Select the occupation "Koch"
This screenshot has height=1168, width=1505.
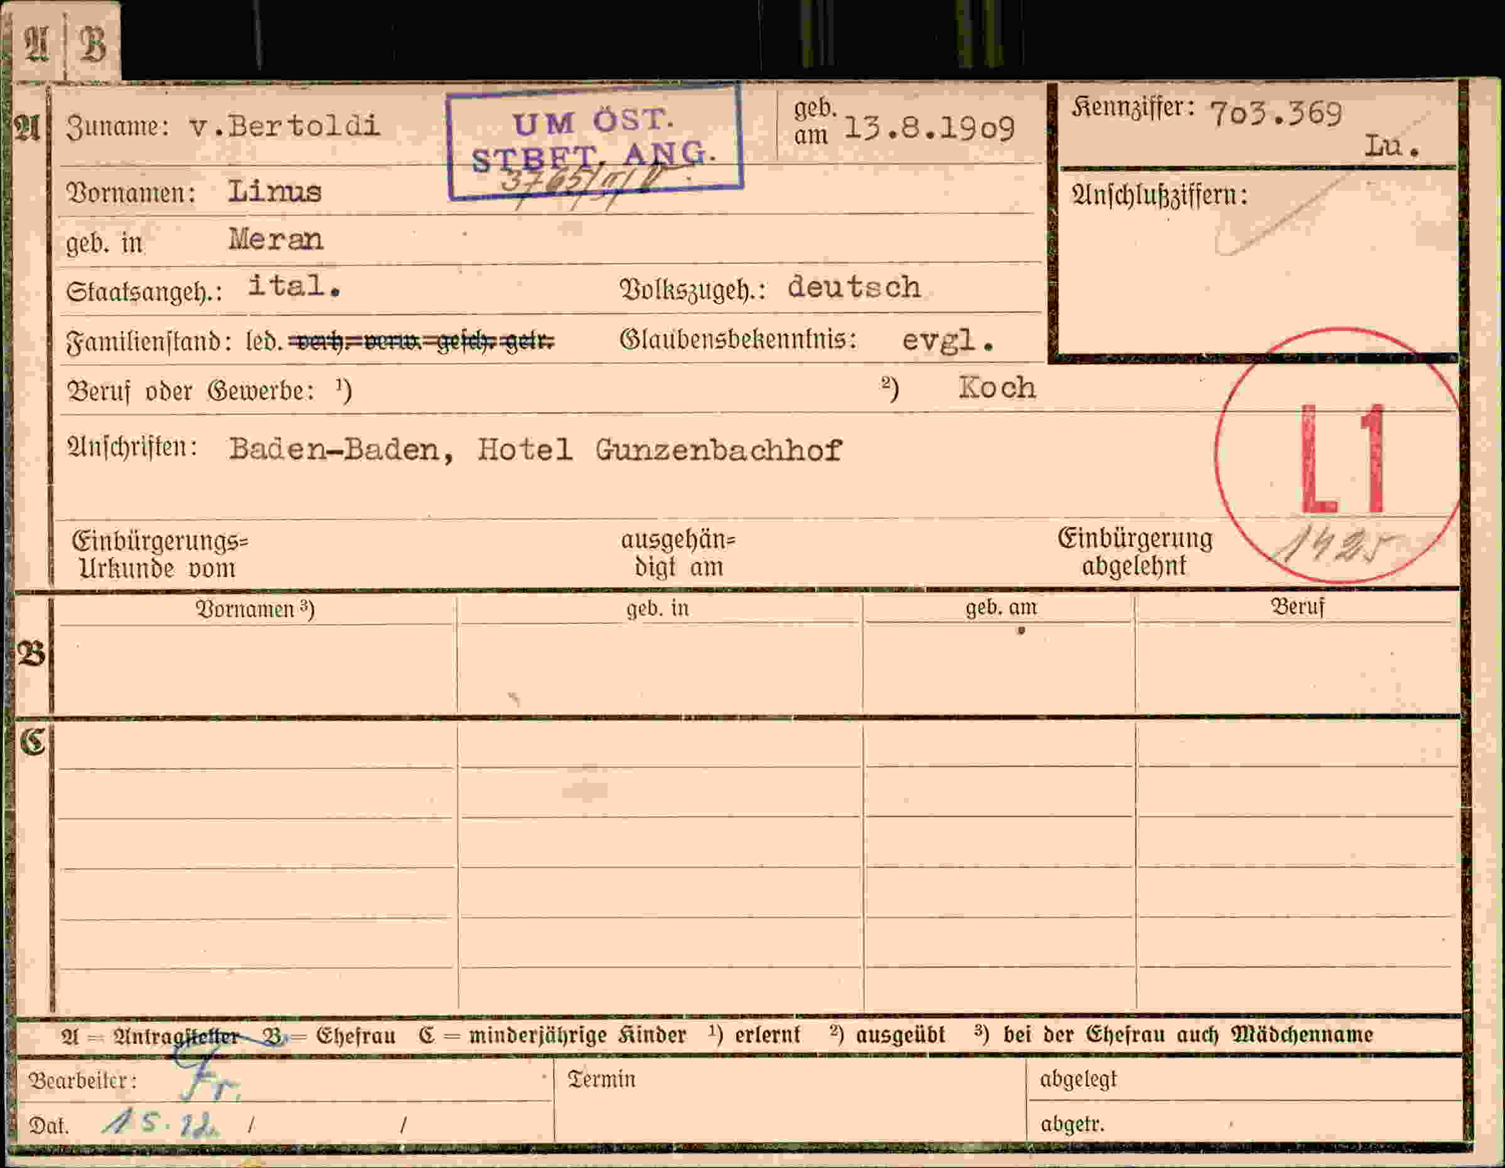coord(997,388)
